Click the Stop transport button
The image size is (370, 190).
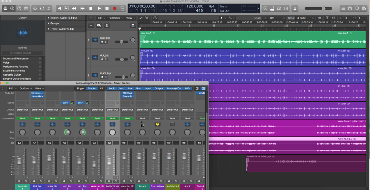click(91, 8)
